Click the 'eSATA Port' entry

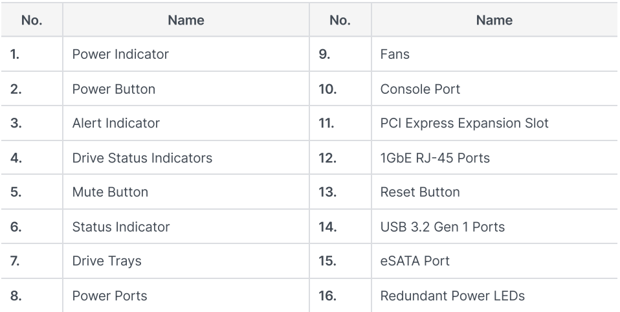pyautogui.click(x=415, y=261)
